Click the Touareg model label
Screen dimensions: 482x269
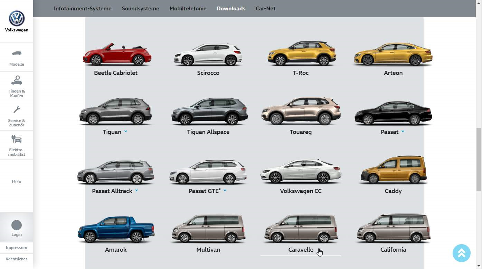(301, 132)
